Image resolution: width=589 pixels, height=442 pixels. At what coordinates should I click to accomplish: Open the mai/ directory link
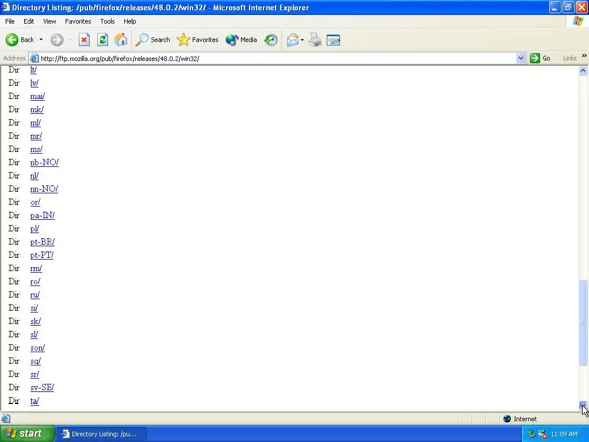click(x=37, y=96)
